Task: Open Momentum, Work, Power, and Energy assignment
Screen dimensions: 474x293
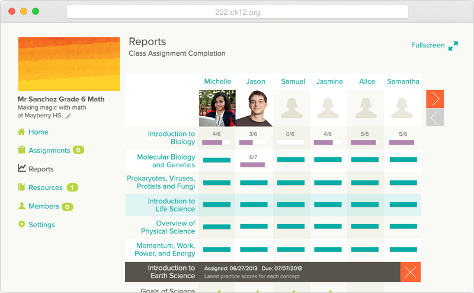Action: click(x=165, y=250)
